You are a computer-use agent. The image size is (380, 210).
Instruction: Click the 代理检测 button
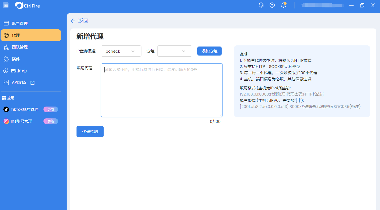click(90, 132)
